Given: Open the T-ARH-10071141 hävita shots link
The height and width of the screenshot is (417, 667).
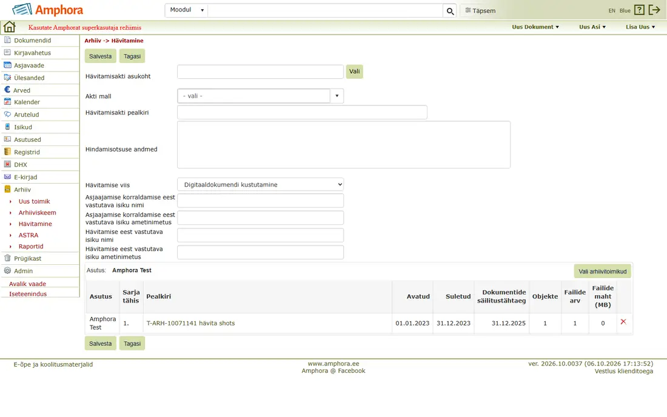Looking at the screenshot, I should (x=190, y=323).
